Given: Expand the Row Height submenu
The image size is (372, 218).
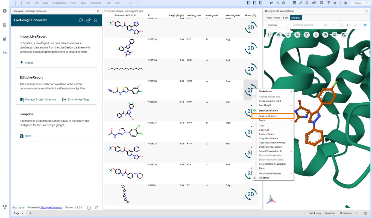Looking at the screenshot, I should [x=273, y=105].
